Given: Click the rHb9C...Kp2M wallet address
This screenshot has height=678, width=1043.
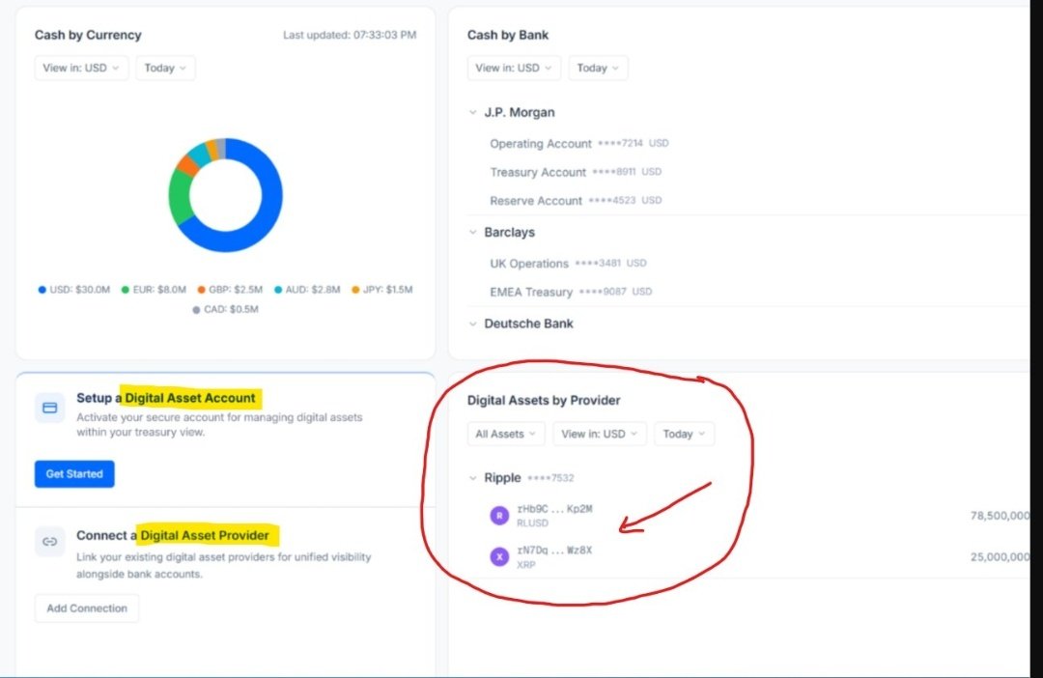Looking at the screenshot, I should 554,509.
